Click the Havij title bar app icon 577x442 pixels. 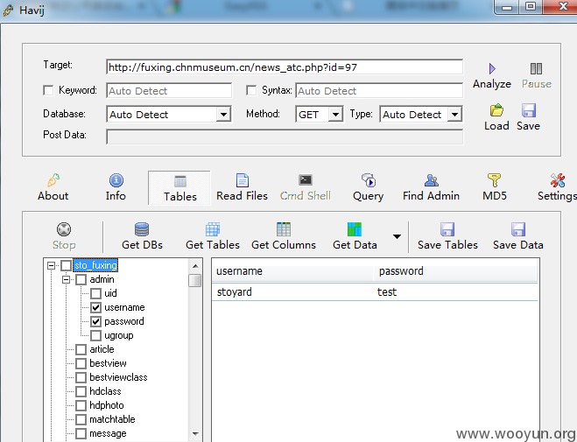pos(9,10)
